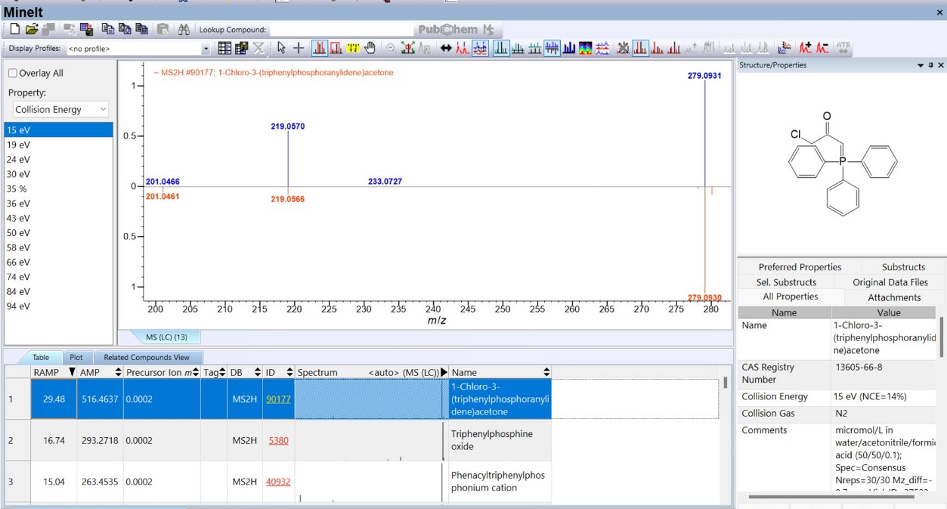Click the Lookup Compound input field
The height and width of the screenshot is (509, 947).
tap(341, 30)
